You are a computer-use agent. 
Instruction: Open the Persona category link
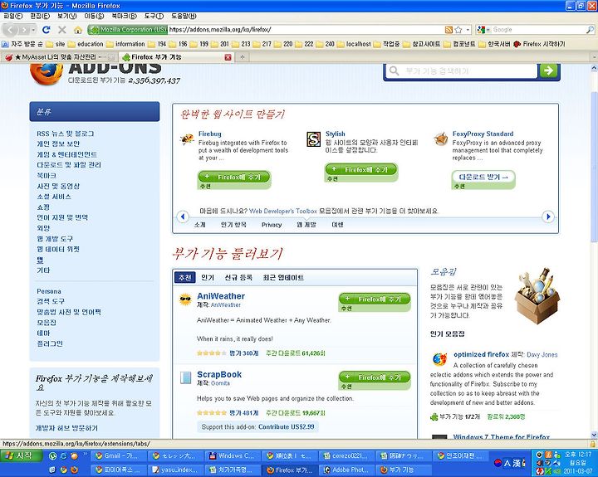49,291
